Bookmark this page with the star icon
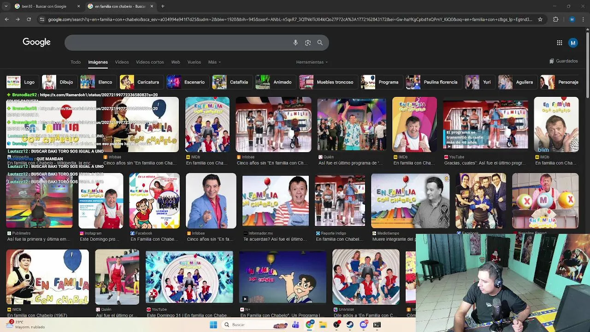Image resolution: width=590 pixels, height=332 pixels. [x=540, y=19]
